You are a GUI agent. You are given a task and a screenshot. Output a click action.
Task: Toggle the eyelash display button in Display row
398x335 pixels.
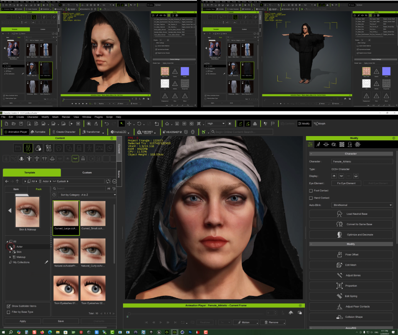point(356,176)
